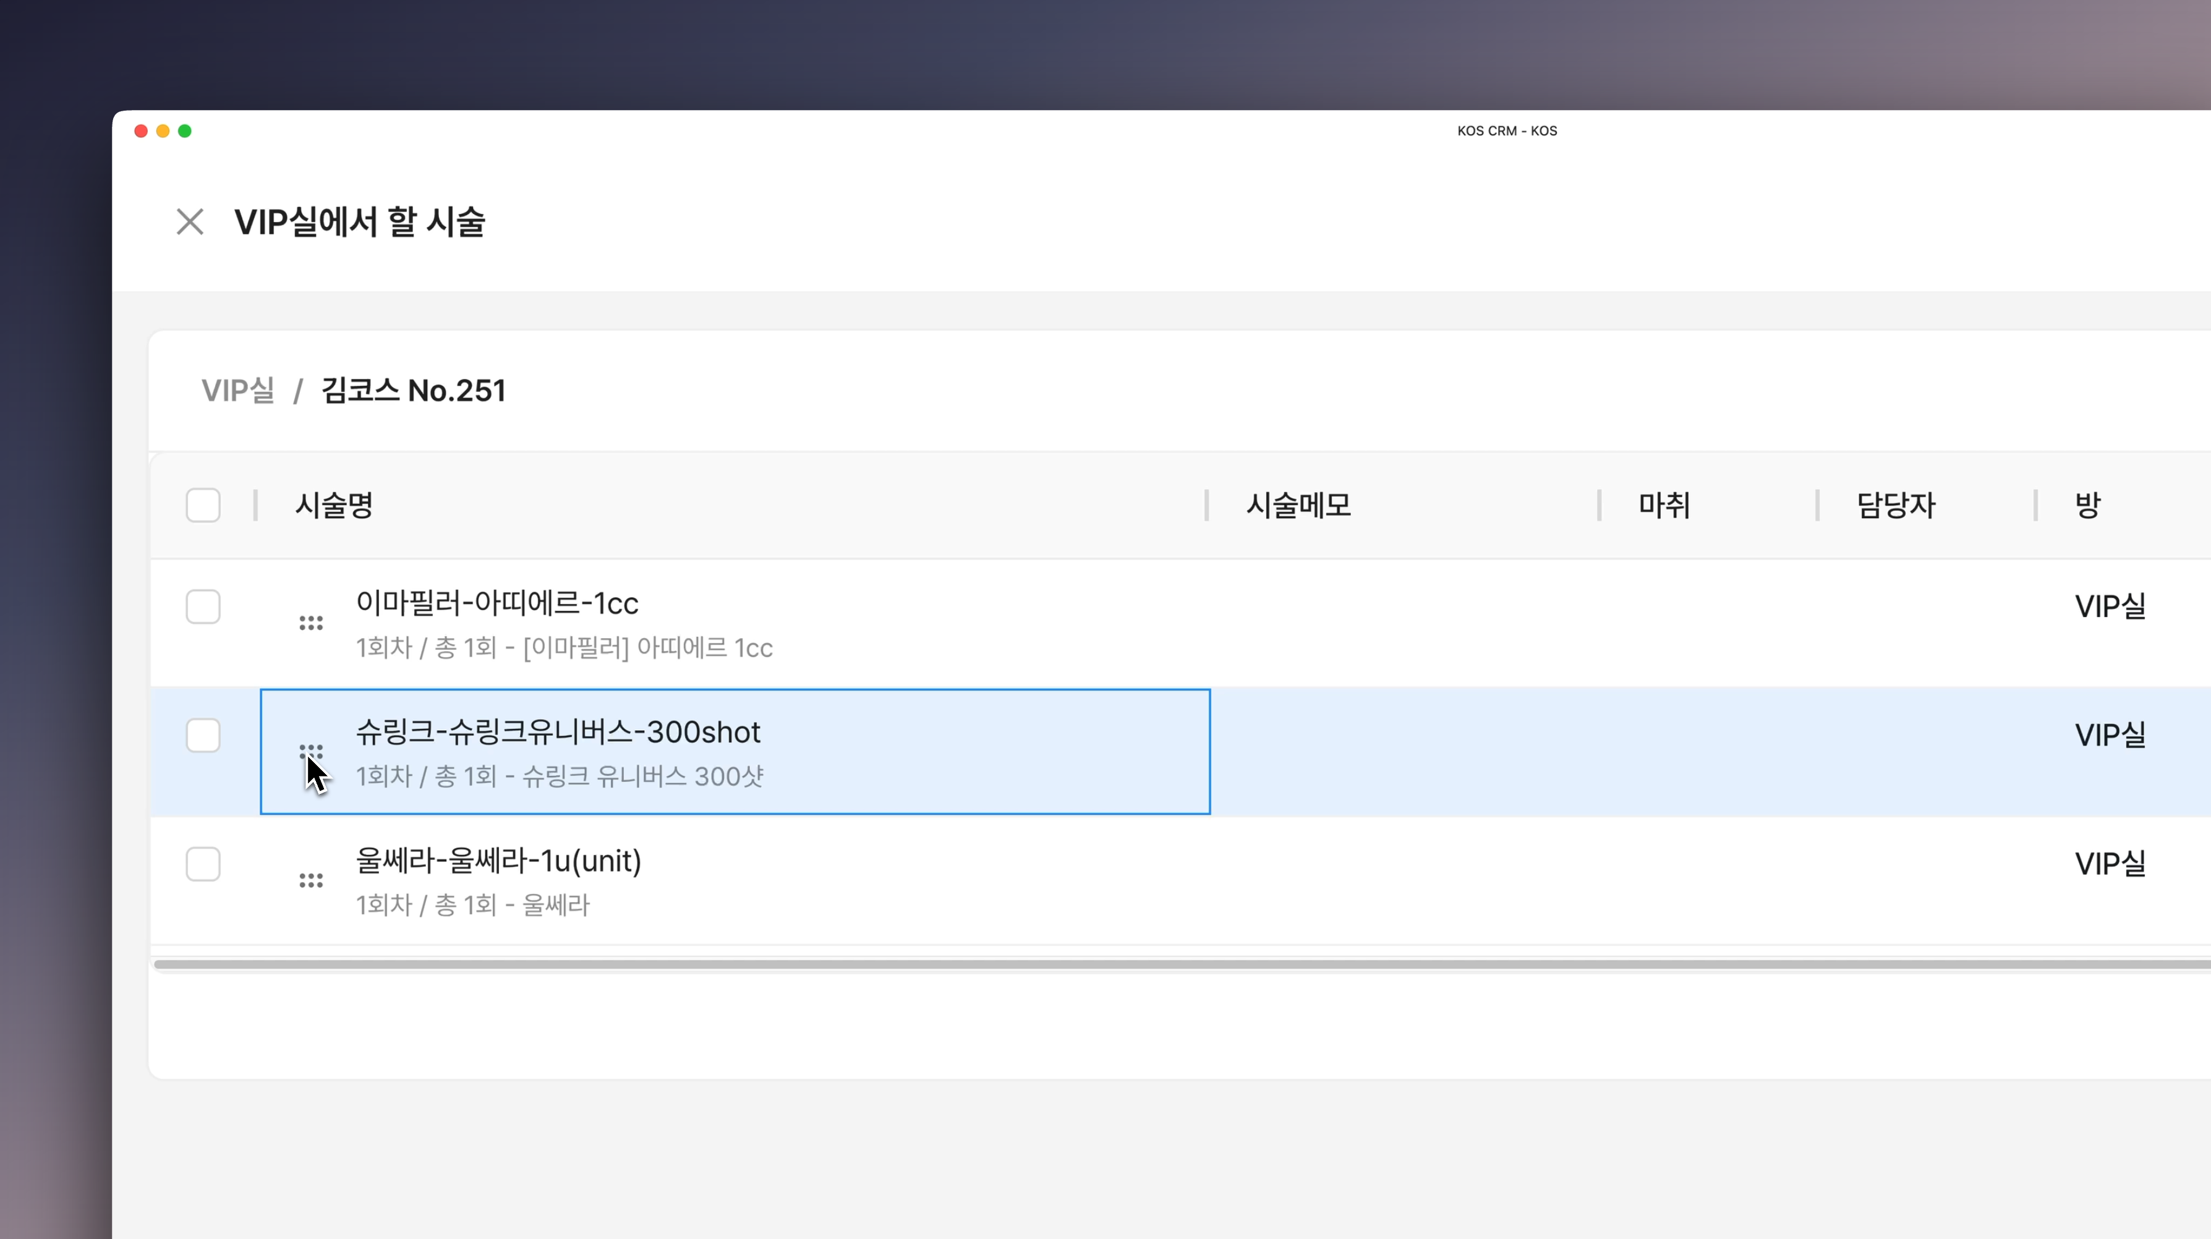Check the 이마필러-아띠에르-1cc row checkbox
The image size is (2211, 1239).
(203, 607)
